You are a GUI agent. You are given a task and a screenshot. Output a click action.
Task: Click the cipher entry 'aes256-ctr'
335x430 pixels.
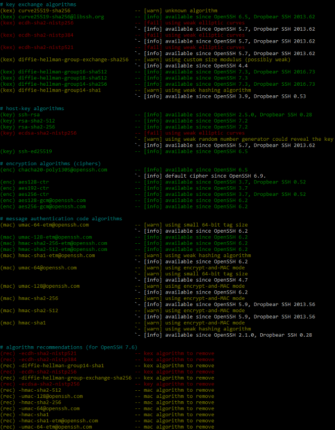click(x=33, y=194)
